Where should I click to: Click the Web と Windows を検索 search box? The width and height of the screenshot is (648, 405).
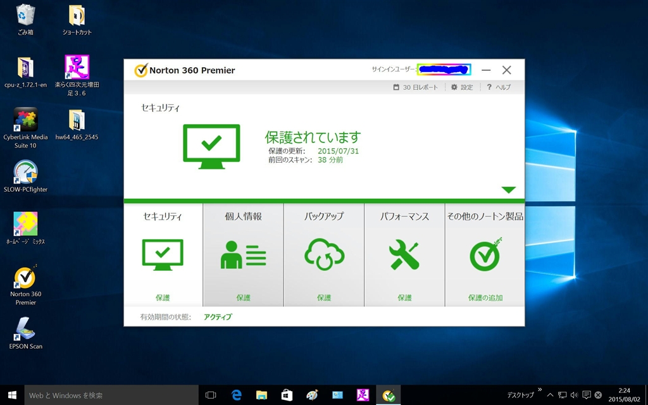(111, 395)
